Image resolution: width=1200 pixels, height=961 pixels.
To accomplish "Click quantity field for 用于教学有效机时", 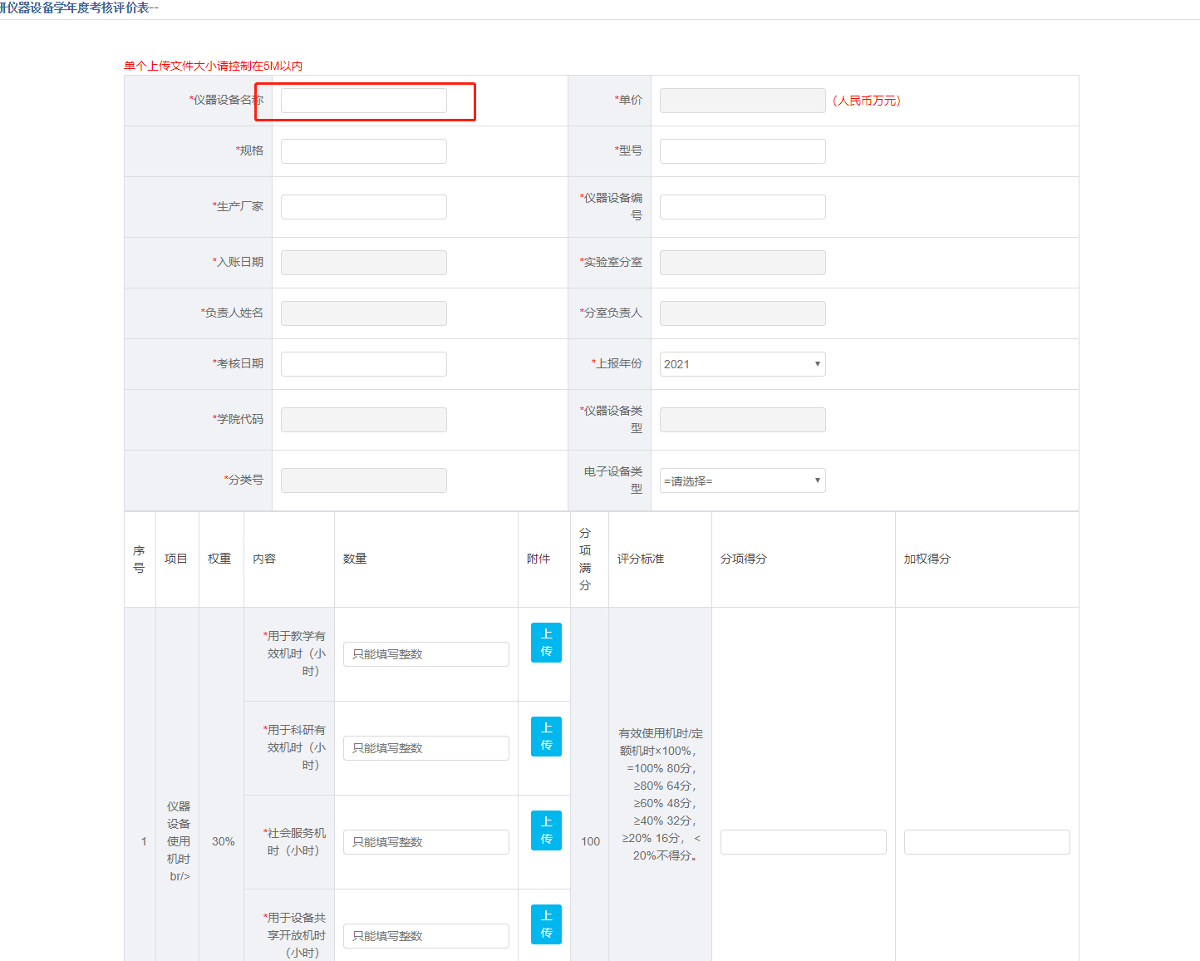I will point(425,654).
